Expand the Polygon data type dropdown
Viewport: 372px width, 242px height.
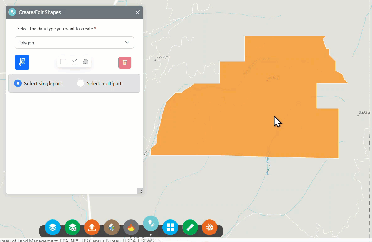[x=74, y=42]
